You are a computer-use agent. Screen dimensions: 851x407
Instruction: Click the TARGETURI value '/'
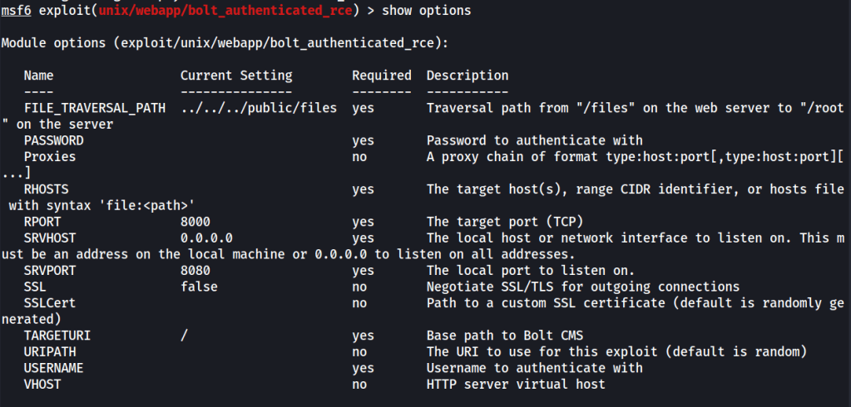[184, 336]
